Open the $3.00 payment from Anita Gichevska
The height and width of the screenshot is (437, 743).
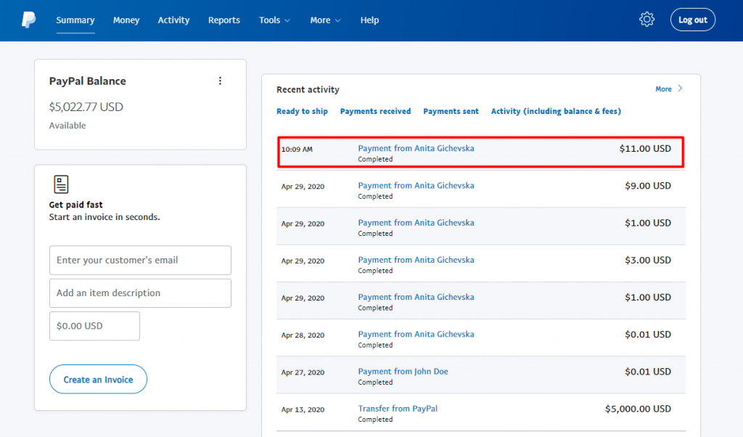416,260
